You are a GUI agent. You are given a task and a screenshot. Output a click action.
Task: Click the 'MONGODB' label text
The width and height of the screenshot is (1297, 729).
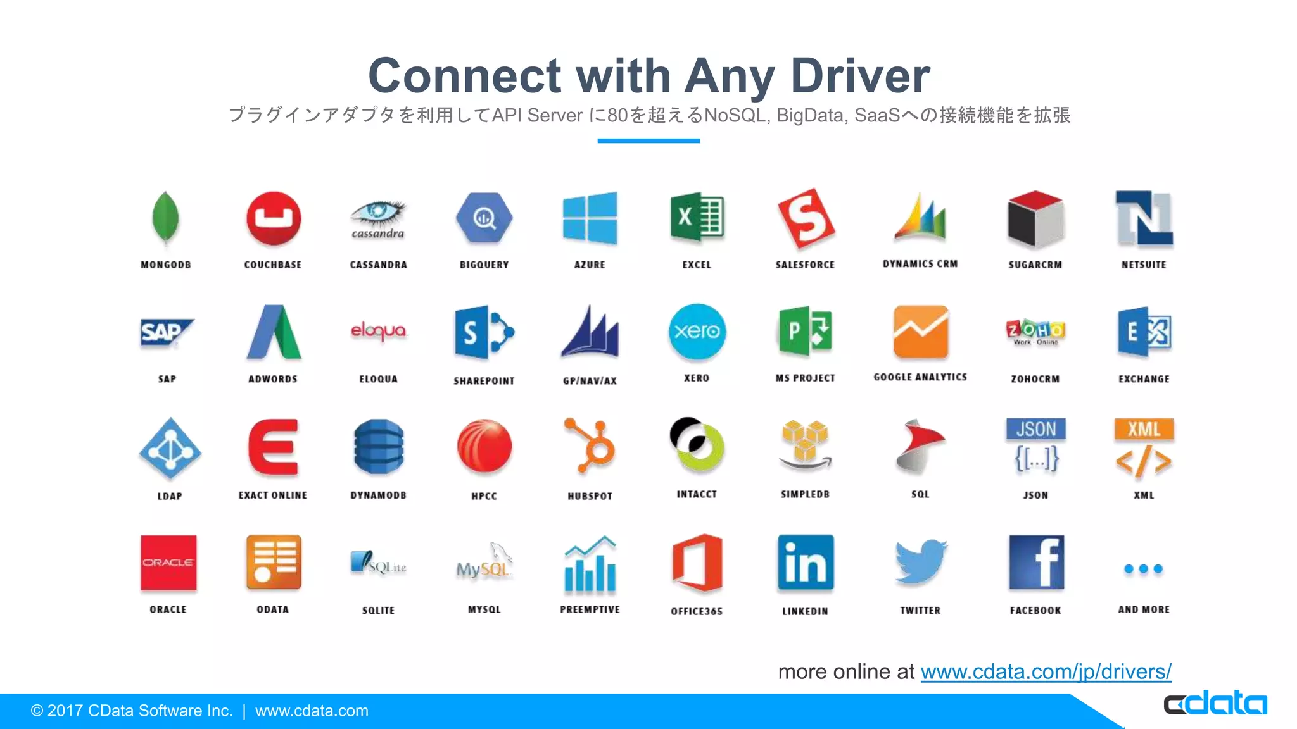166,265
